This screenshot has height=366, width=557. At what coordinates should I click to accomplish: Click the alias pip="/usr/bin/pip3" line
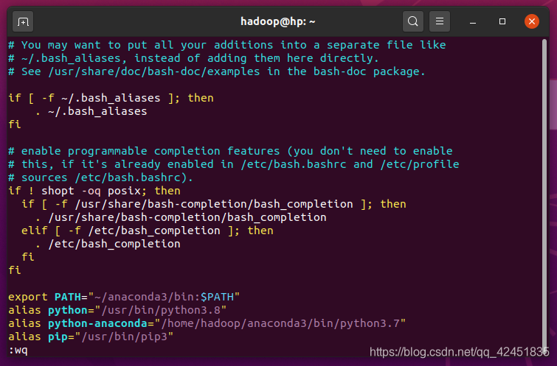91,337
